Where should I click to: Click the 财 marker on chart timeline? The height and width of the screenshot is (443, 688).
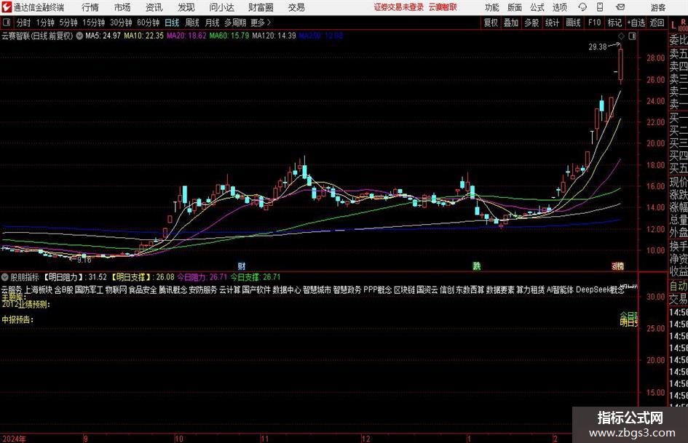241,266
